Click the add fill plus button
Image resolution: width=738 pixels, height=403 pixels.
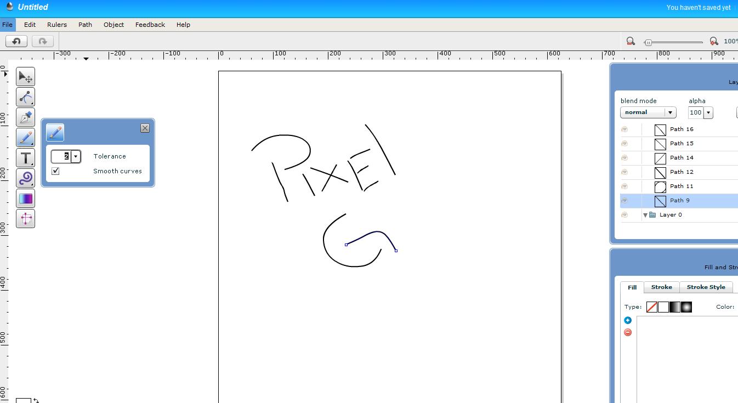click(628, 320)
